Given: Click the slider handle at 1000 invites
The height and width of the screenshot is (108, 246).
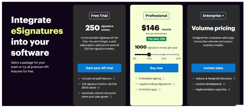Looking at the screenshot, I should (149, 55).
